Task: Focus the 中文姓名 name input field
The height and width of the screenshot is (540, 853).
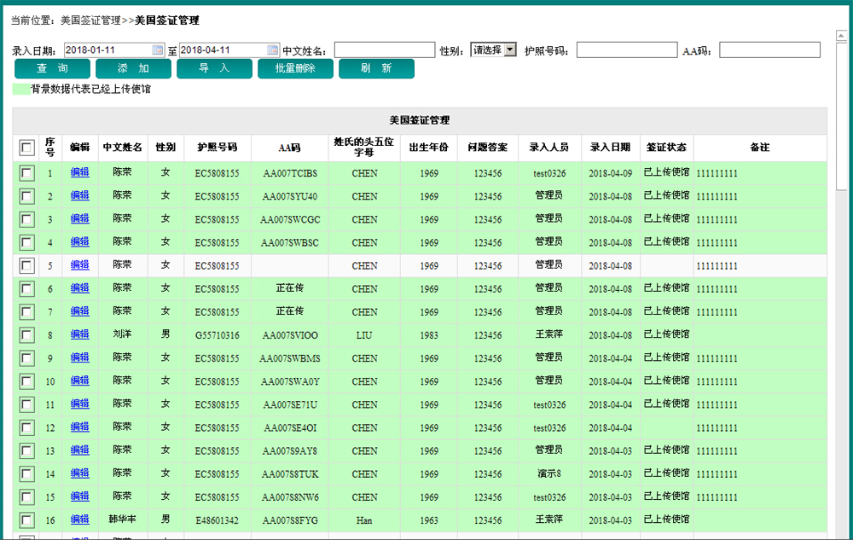Action: click(x=385, y=50)
